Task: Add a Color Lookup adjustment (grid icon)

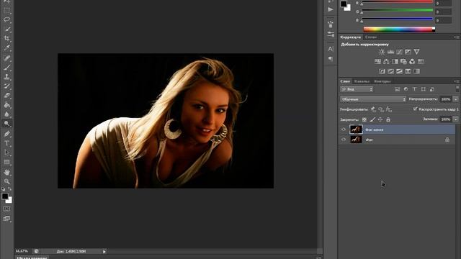Action: 421,61
